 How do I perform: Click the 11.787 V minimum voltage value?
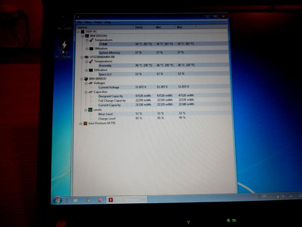162,87
